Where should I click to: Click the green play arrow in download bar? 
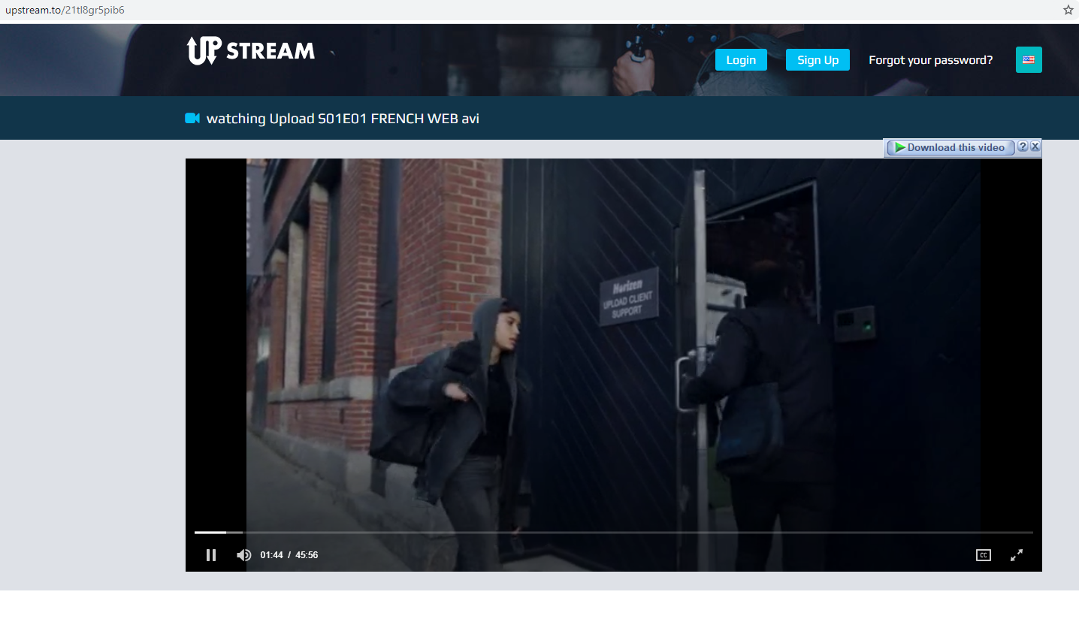click(x=899, y=147)
